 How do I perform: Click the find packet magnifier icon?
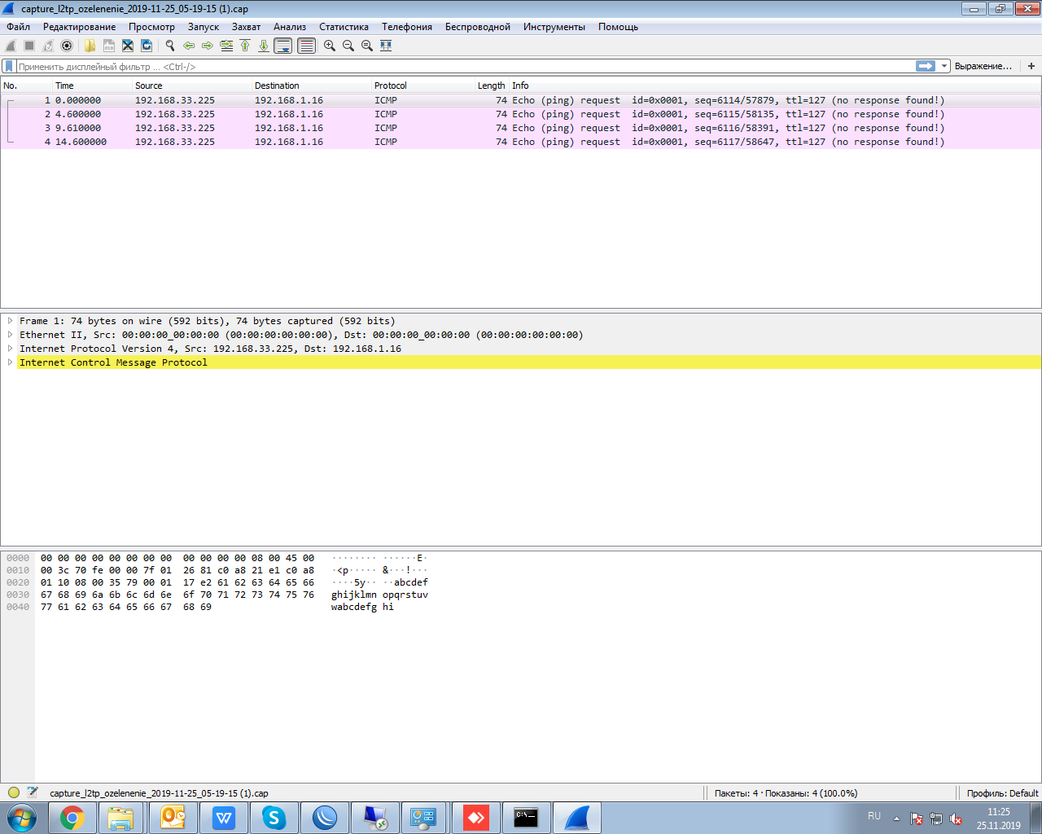[169, 46]
